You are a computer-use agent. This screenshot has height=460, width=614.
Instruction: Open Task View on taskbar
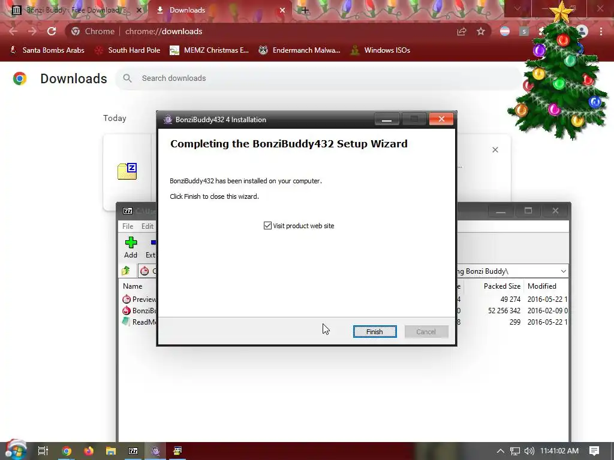pos(43,451)
